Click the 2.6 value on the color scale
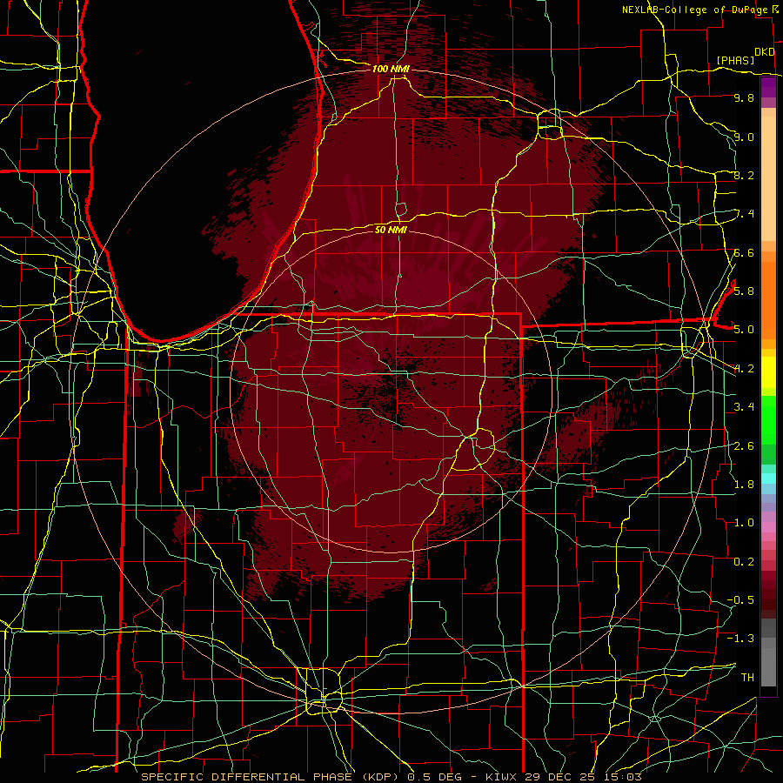Viewport: 783px width, 783px height. point(744,445)
